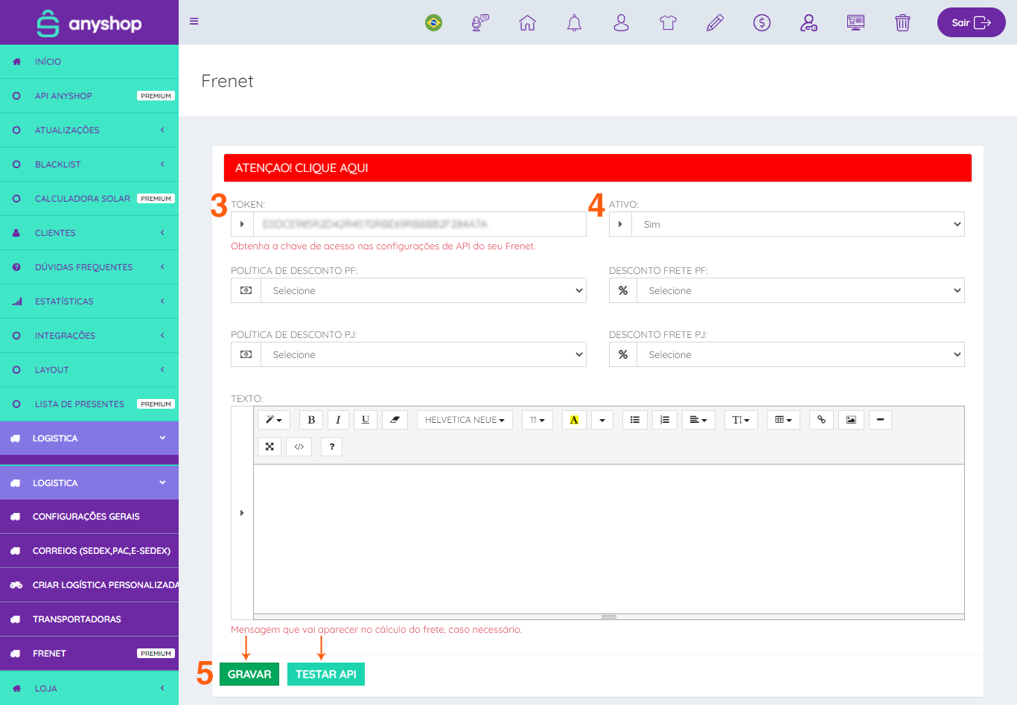
Task: Click the Brazil flag language icon
Action: click(433, 23)
